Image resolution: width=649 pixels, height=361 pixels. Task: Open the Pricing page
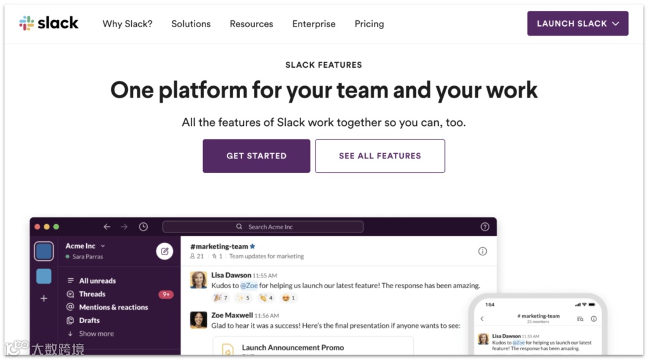(x=369, y=24)
